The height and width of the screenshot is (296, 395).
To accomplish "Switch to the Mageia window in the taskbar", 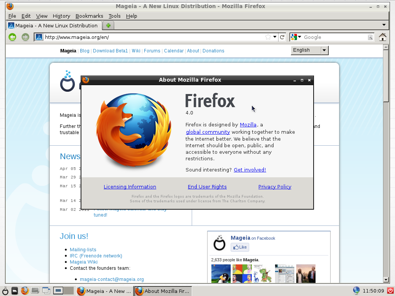I will click(105, 291).
